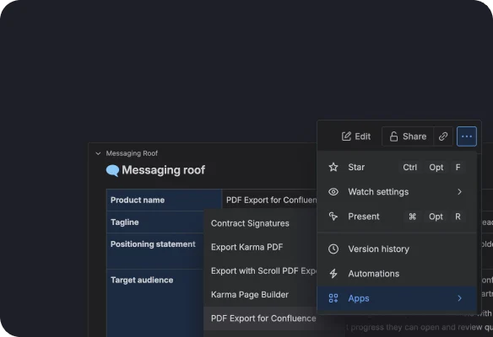Click the Tagline table header cell

[155, 222]
